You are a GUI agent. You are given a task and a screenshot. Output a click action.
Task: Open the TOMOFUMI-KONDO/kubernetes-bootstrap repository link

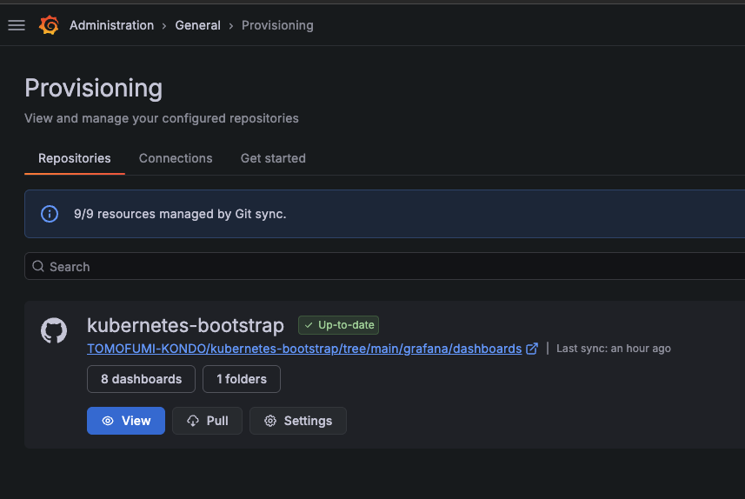(x=304, y=349)
